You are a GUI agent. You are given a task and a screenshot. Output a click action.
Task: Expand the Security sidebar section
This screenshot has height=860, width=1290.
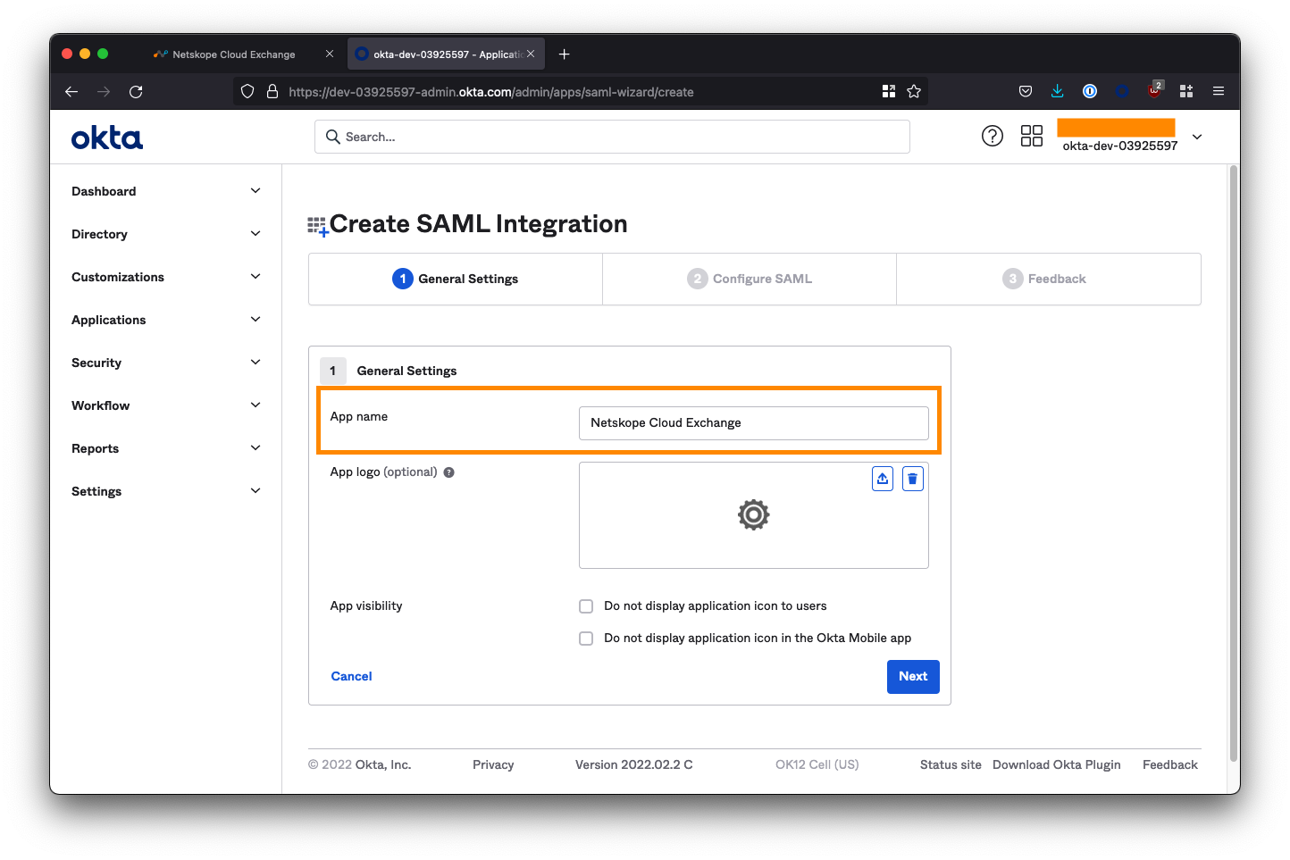tap(165, 363)
